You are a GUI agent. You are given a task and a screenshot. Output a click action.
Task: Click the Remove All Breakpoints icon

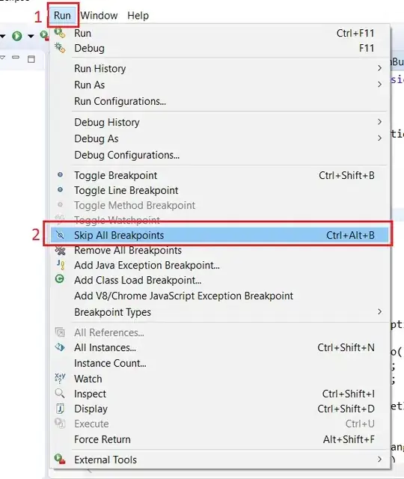(60, 251)
